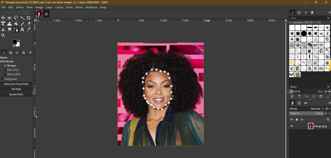This screenshot has width=331, height=158.
Task: Select the Color Picker eyedropper tool
Action: (29, 29)
